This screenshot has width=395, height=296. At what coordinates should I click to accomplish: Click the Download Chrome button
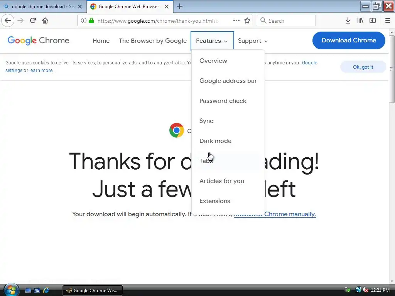[349, 40]
